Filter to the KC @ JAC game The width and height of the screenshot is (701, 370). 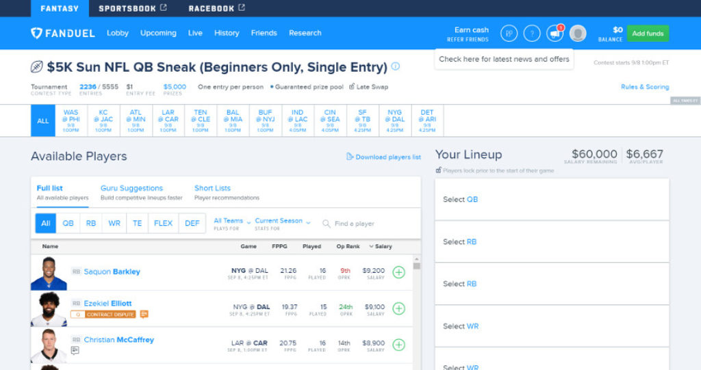click(103, 120)
